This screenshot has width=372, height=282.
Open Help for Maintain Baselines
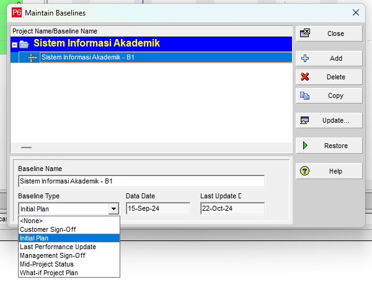tap(329, 171)
